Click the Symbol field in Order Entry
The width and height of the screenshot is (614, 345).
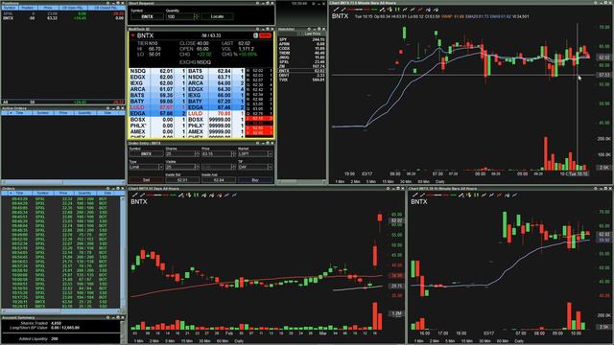coord(147,153)
